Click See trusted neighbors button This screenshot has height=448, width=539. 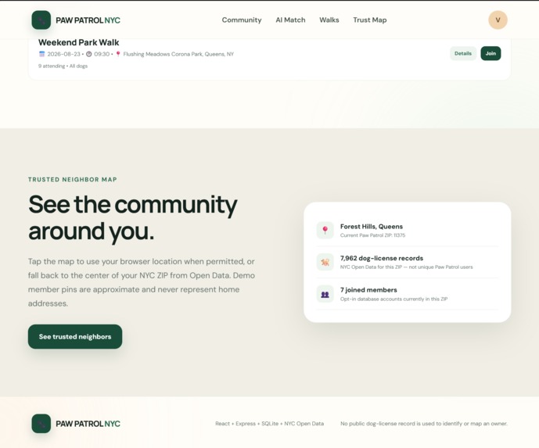coord(75,337)
